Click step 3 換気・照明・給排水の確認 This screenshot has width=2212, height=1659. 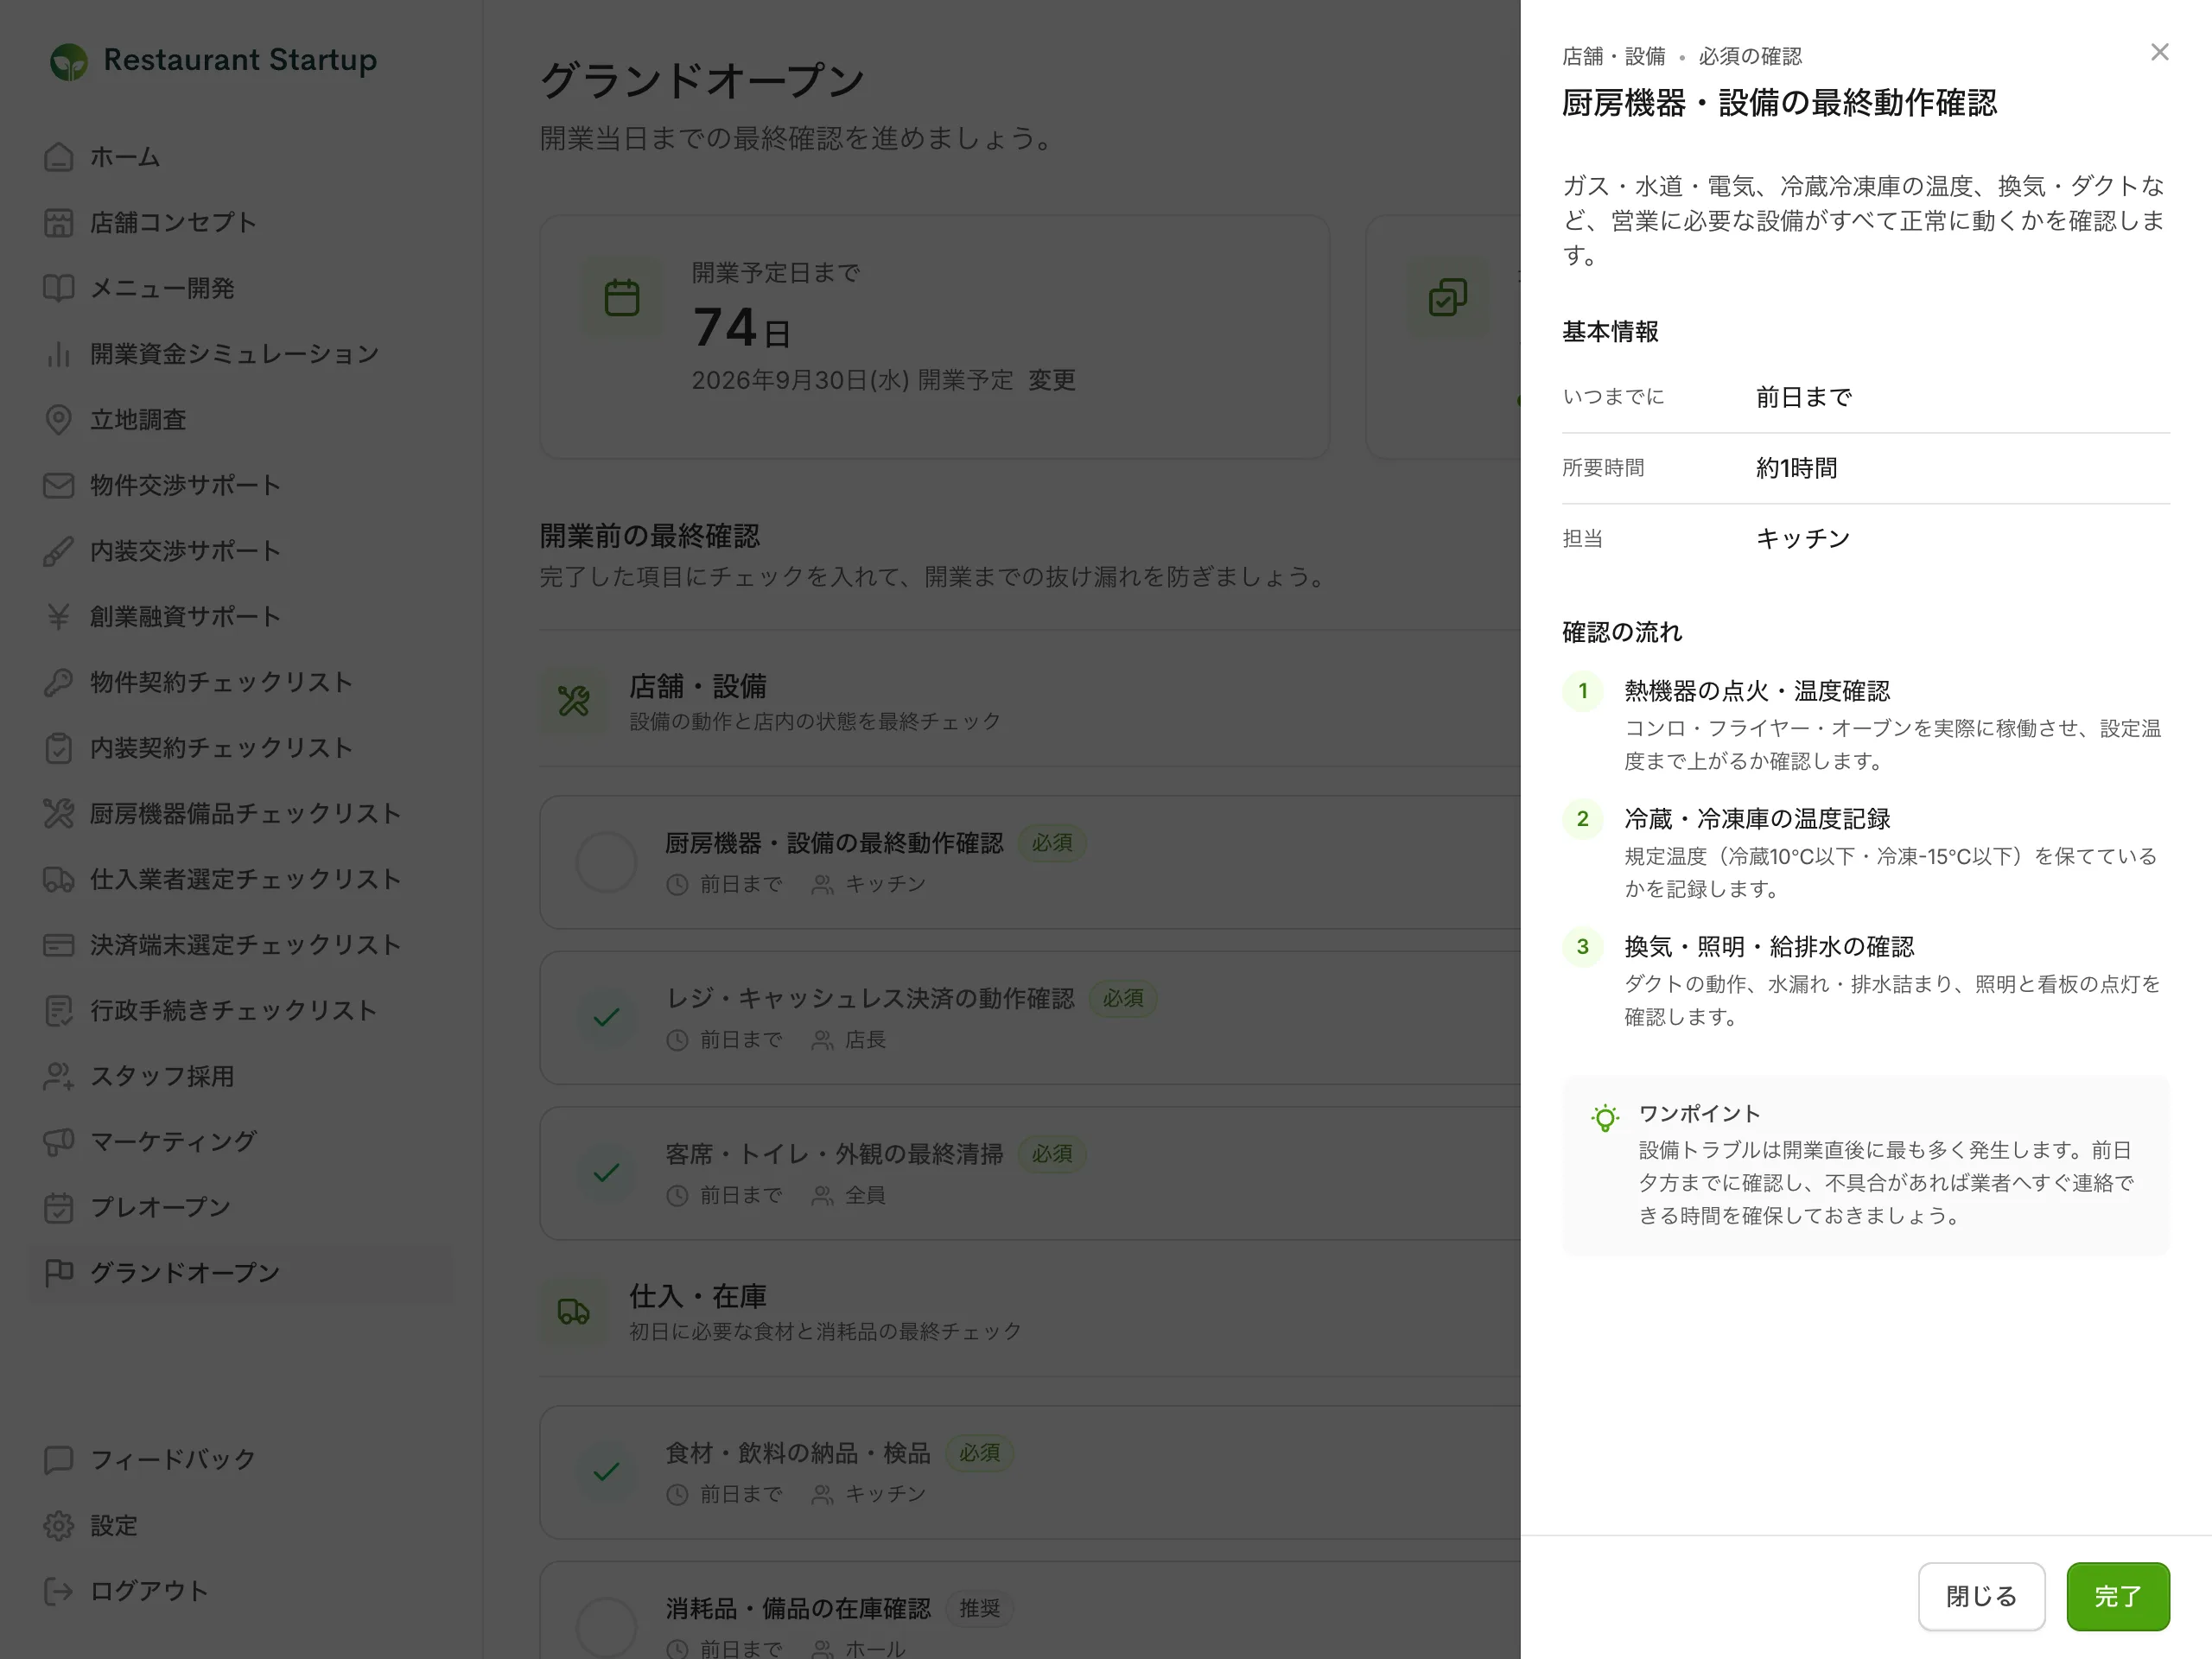[1768, 947]
